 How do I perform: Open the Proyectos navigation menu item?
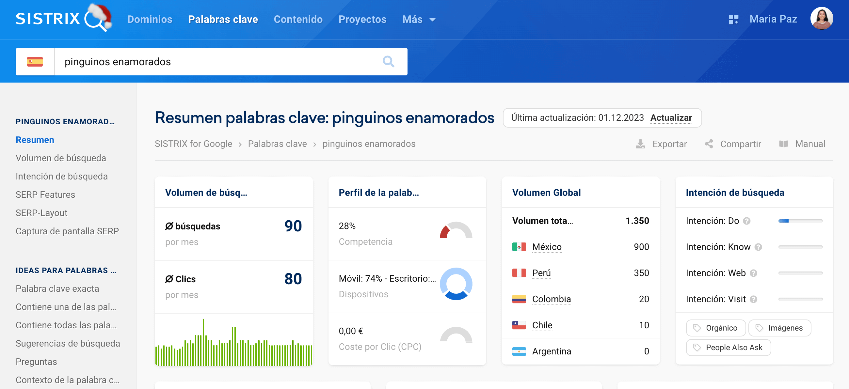[x=362, y=20]
